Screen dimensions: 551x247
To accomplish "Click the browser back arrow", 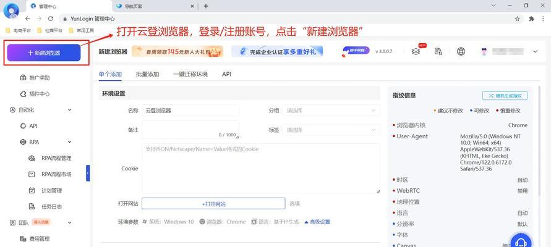I will 27,19.
